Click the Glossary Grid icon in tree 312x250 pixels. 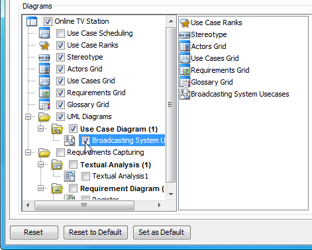click(44, 104)
